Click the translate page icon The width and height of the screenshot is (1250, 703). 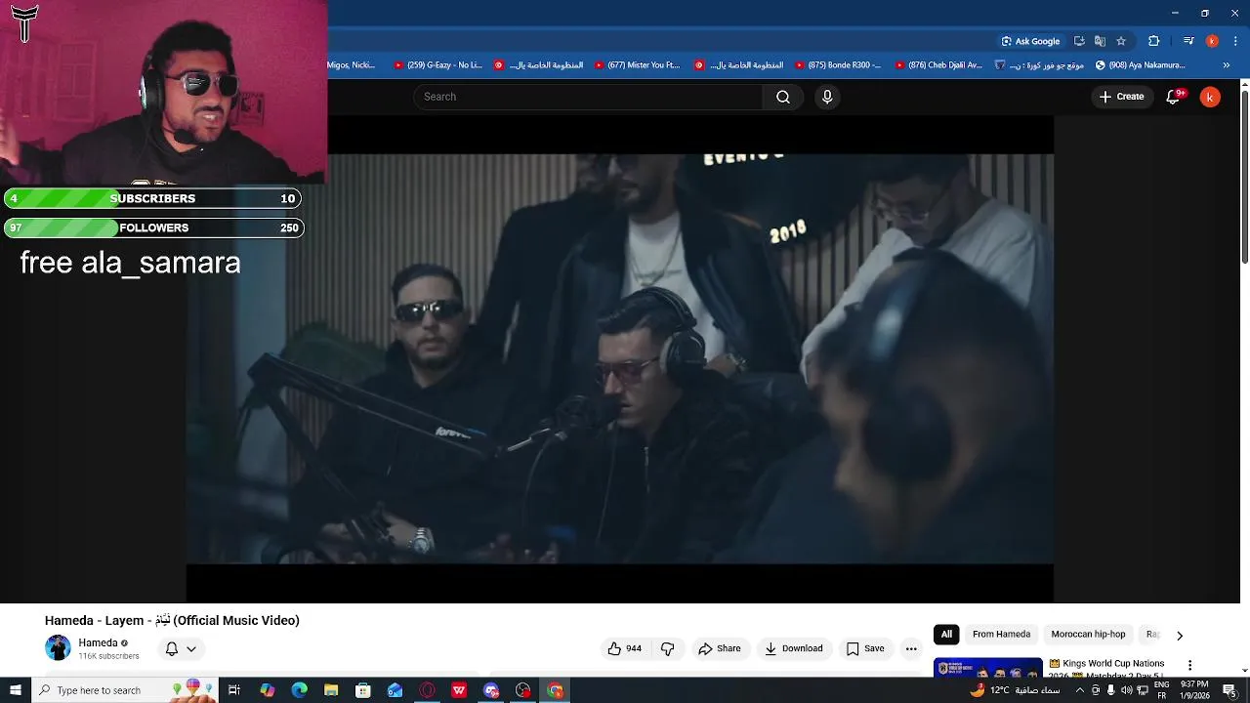tap(1100, 41)
